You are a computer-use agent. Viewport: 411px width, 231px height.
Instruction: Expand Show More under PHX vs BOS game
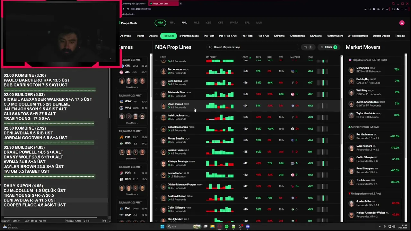click(132, 158)
